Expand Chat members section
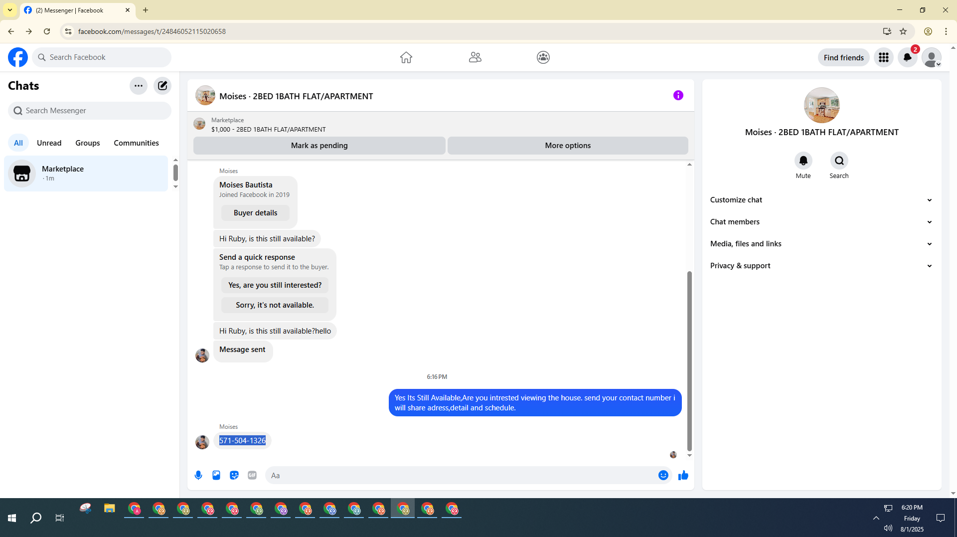The height and width of the screenshot is (537, 957). pyautogui.click(x=821, y=222)
